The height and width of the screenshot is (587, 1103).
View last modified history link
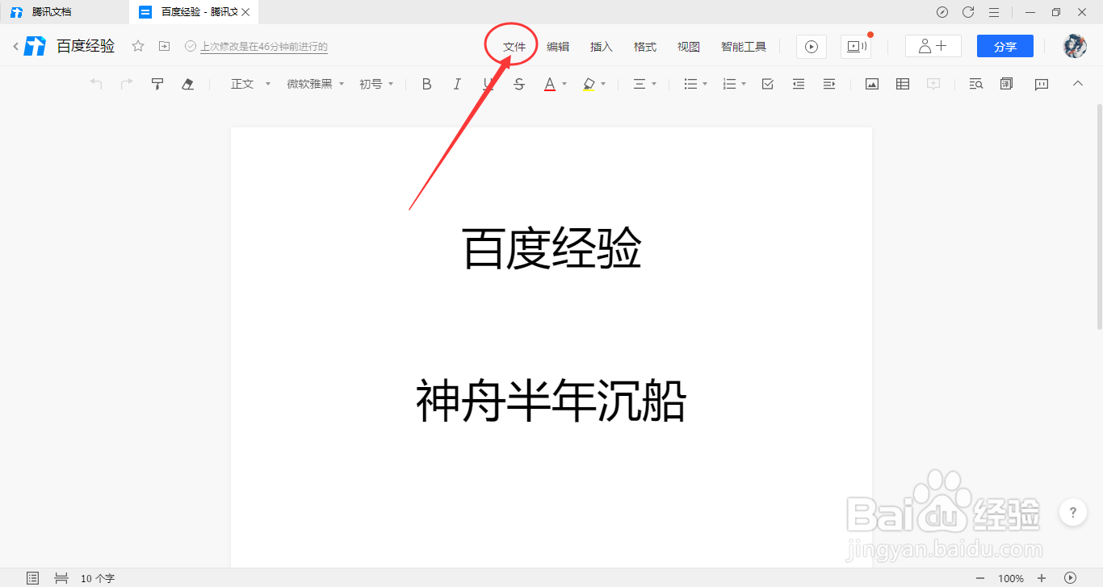tap(264, 47)
